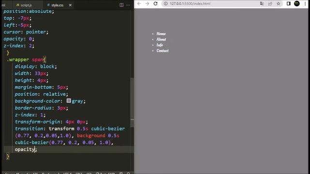Open the Chrome three-dot menu
This screenshot has height=174, width=310.
coord(305,3)
